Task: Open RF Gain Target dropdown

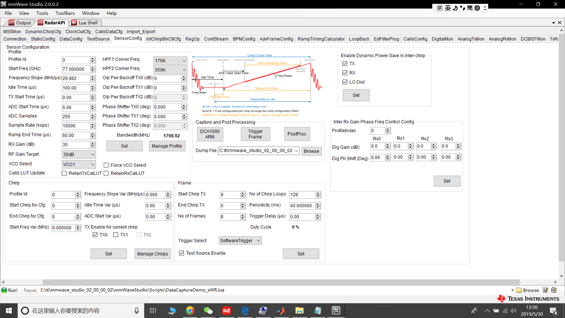Action: tap(79, 154)
